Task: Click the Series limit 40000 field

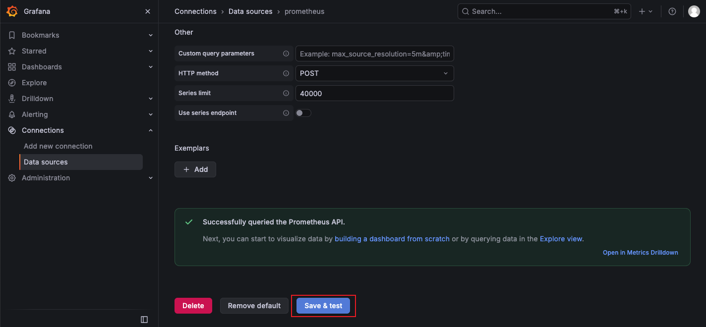Action: click(x=374, y=93)
